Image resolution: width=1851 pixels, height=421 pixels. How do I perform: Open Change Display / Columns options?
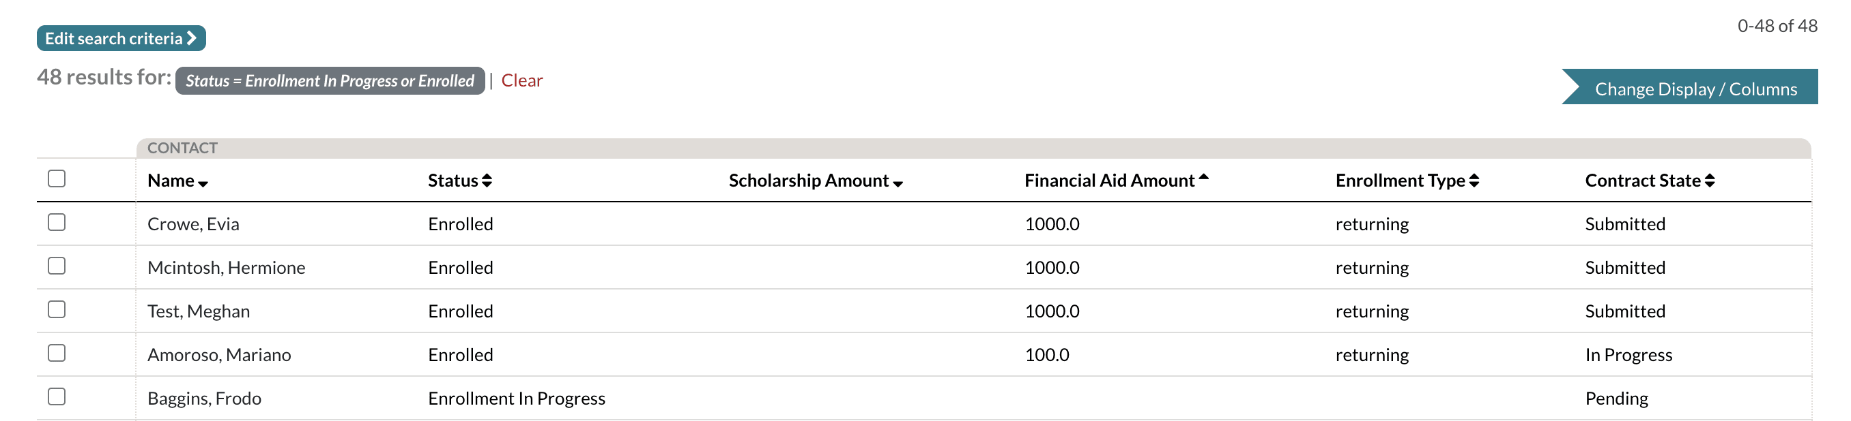pyautogui.click(x=1695, y=89)
